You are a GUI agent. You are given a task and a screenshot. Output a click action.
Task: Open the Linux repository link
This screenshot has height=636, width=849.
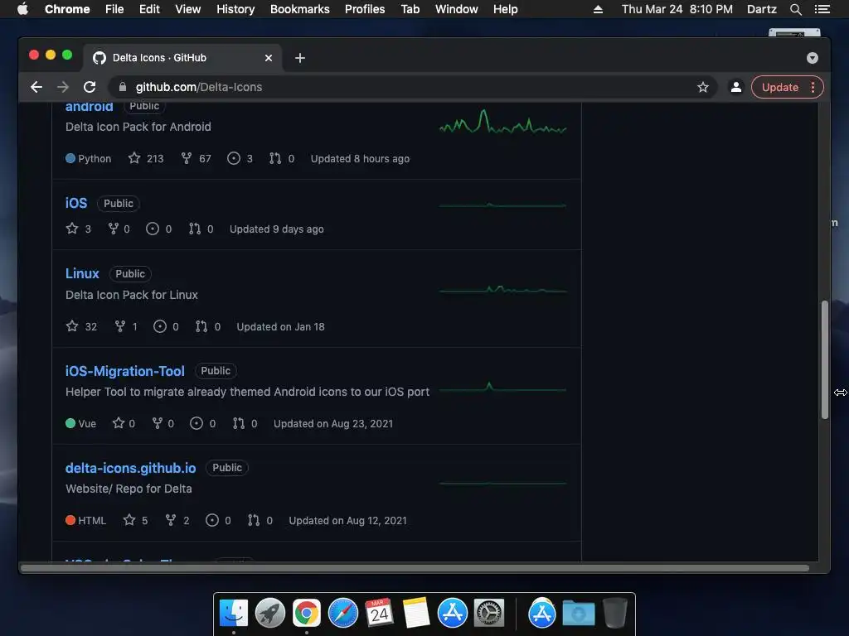pyautogui.click(x=82, y=273)
